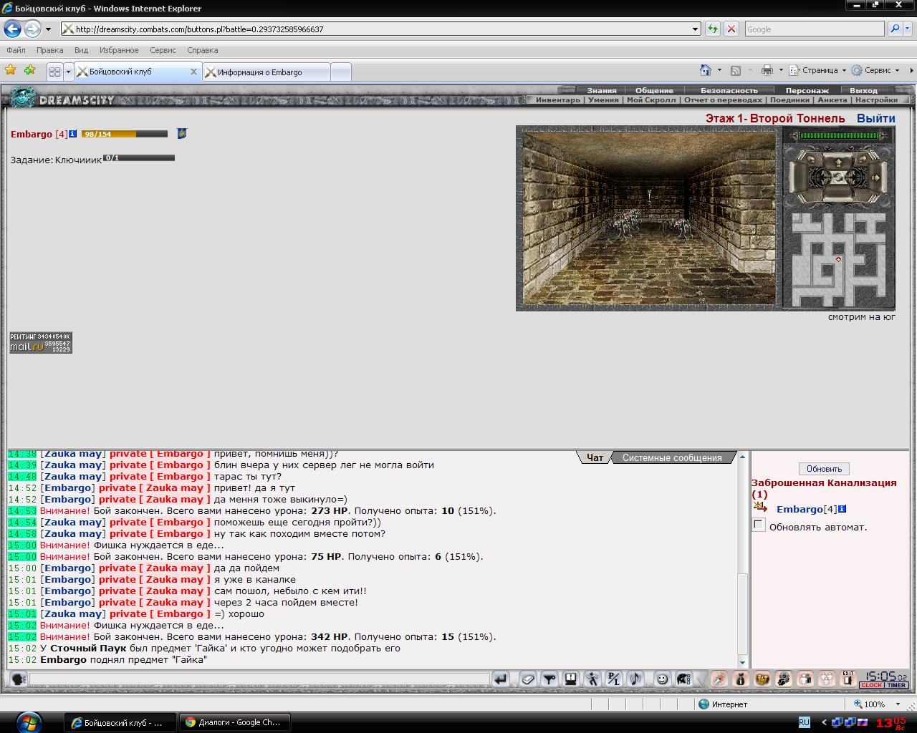Click the chat message input field
This screenshot has width=917, height=733.
(259, 679)
